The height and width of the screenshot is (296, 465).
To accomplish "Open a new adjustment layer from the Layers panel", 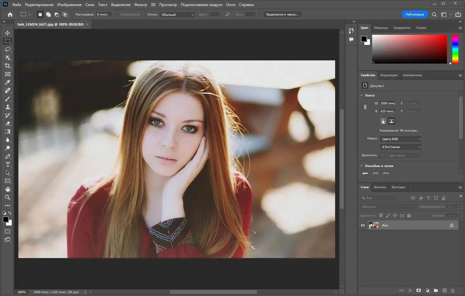I will coord(427,290).
